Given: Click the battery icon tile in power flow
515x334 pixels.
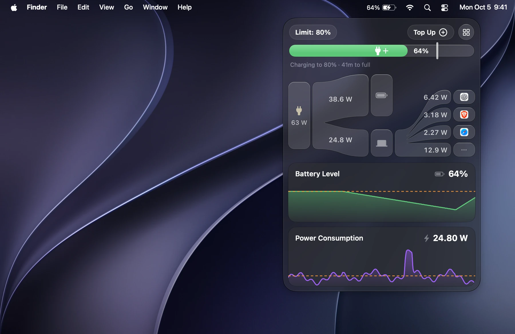Looking at the screenshot, I should point(382,95).
